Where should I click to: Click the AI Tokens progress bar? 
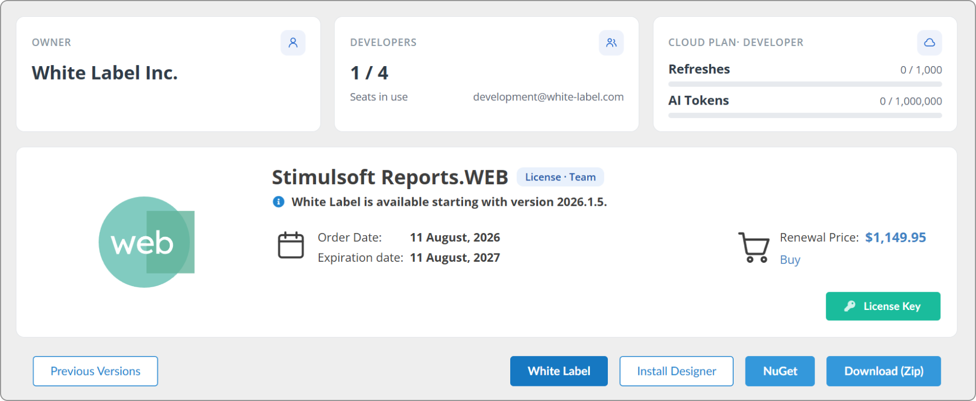805,115
